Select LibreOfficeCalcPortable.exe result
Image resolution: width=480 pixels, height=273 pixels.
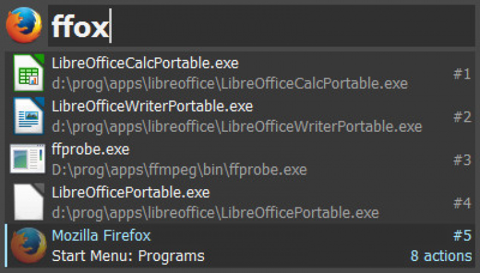coord(240,73)
